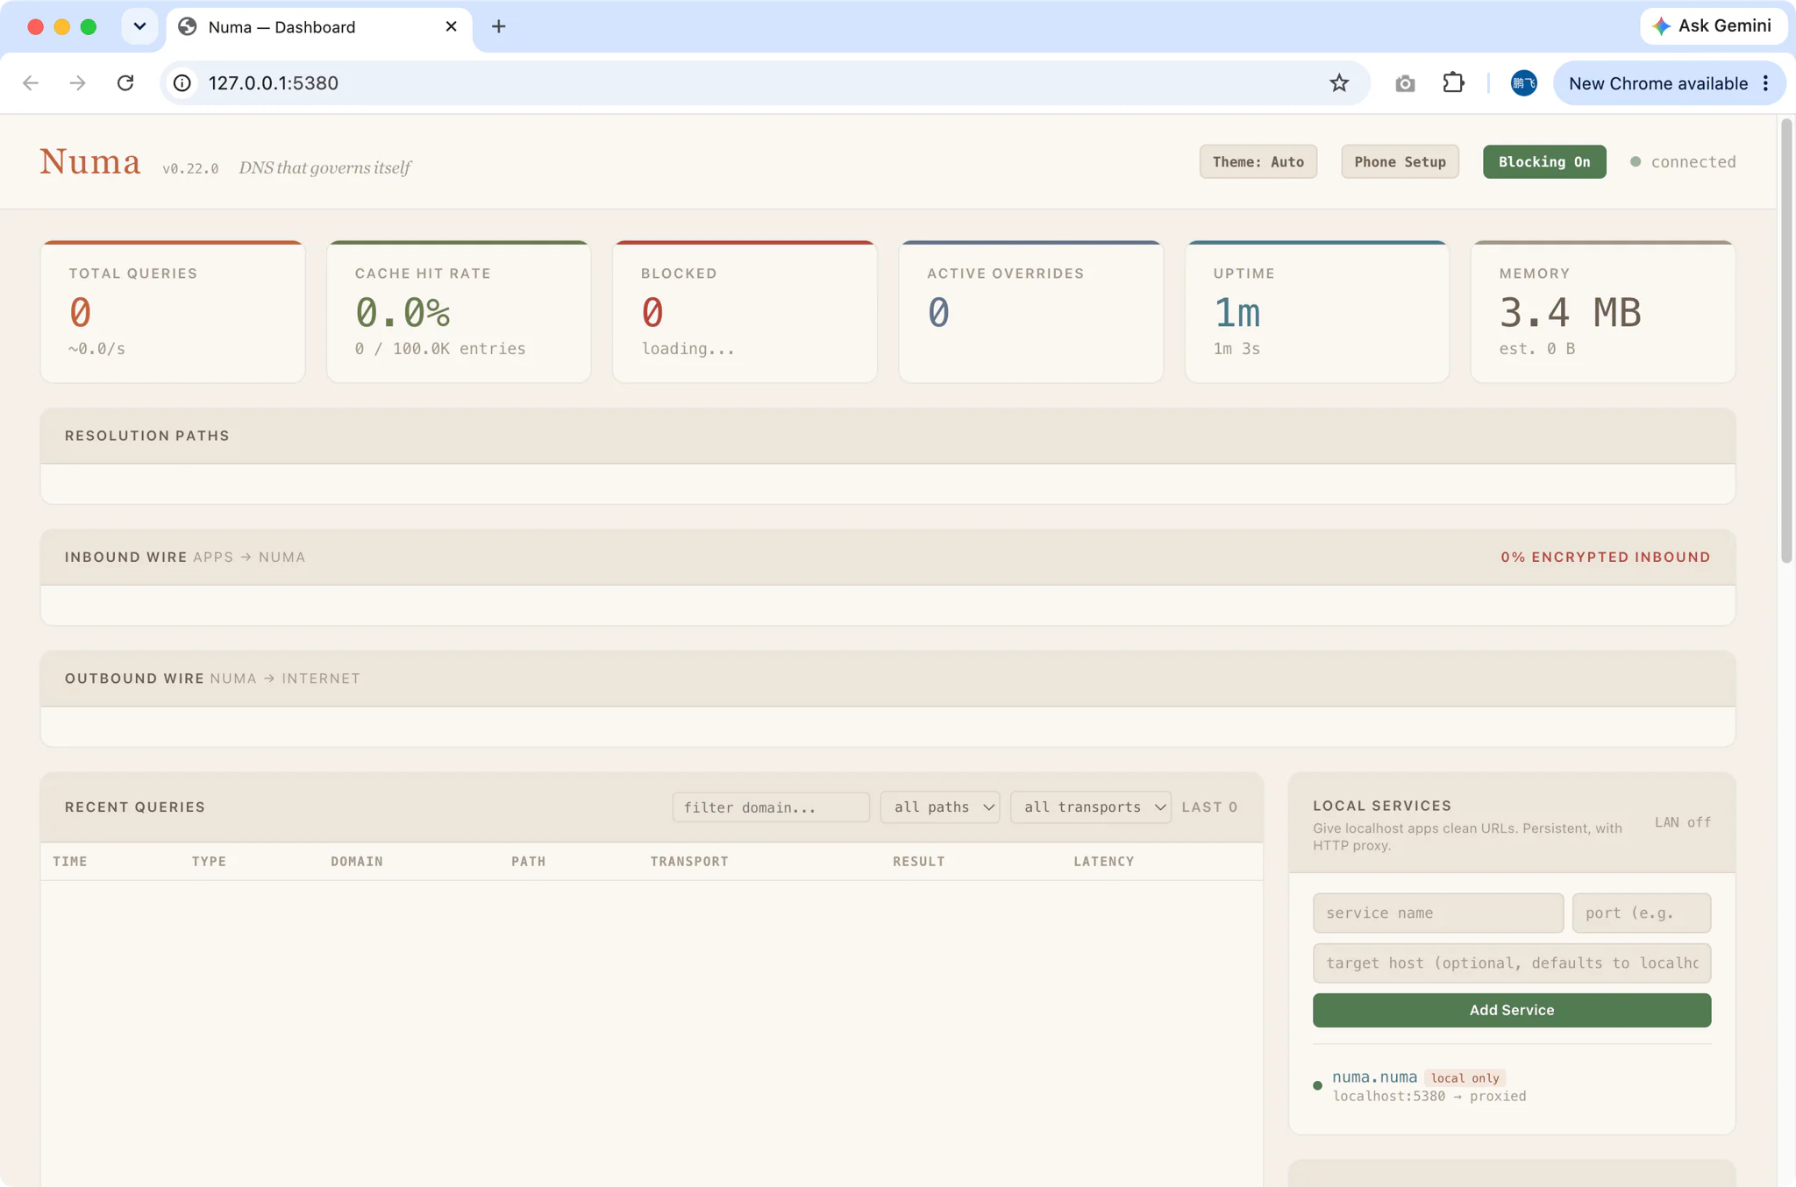Focus the target host optional field
The height and width of the screenshot is (1187, 1796).
pos(1512,963)
